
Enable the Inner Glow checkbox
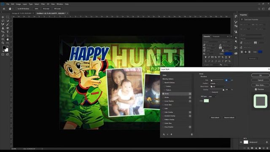tap(163, 105)
